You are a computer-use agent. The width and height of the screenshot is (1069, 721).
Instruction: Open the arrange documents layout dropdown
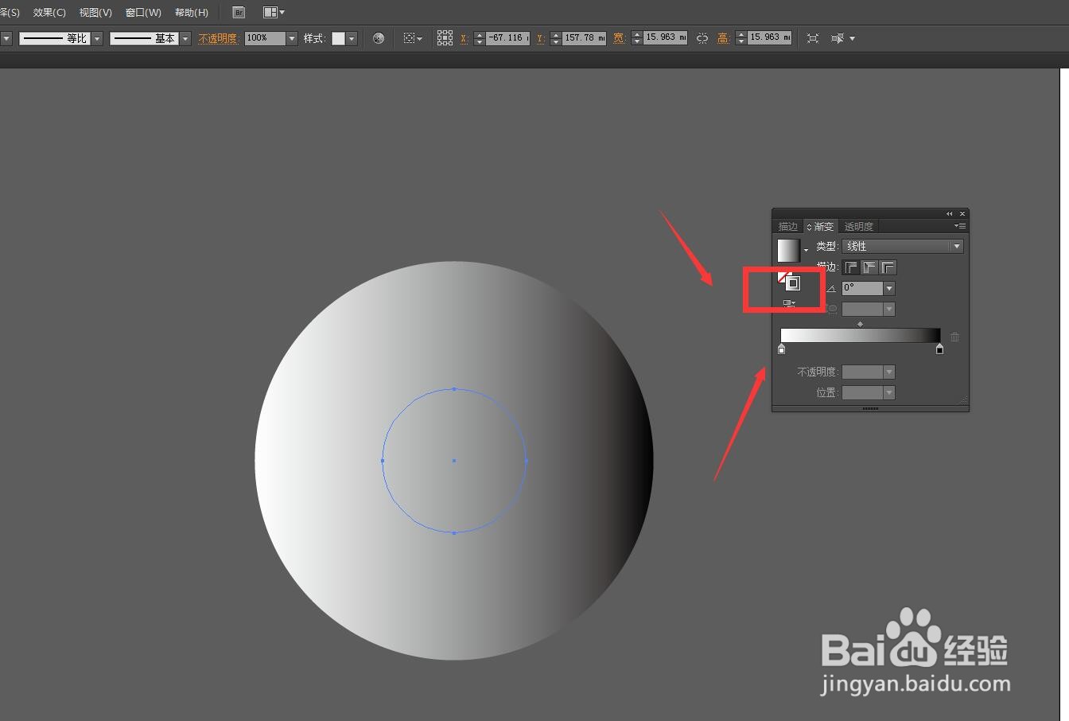pos(274,13)
